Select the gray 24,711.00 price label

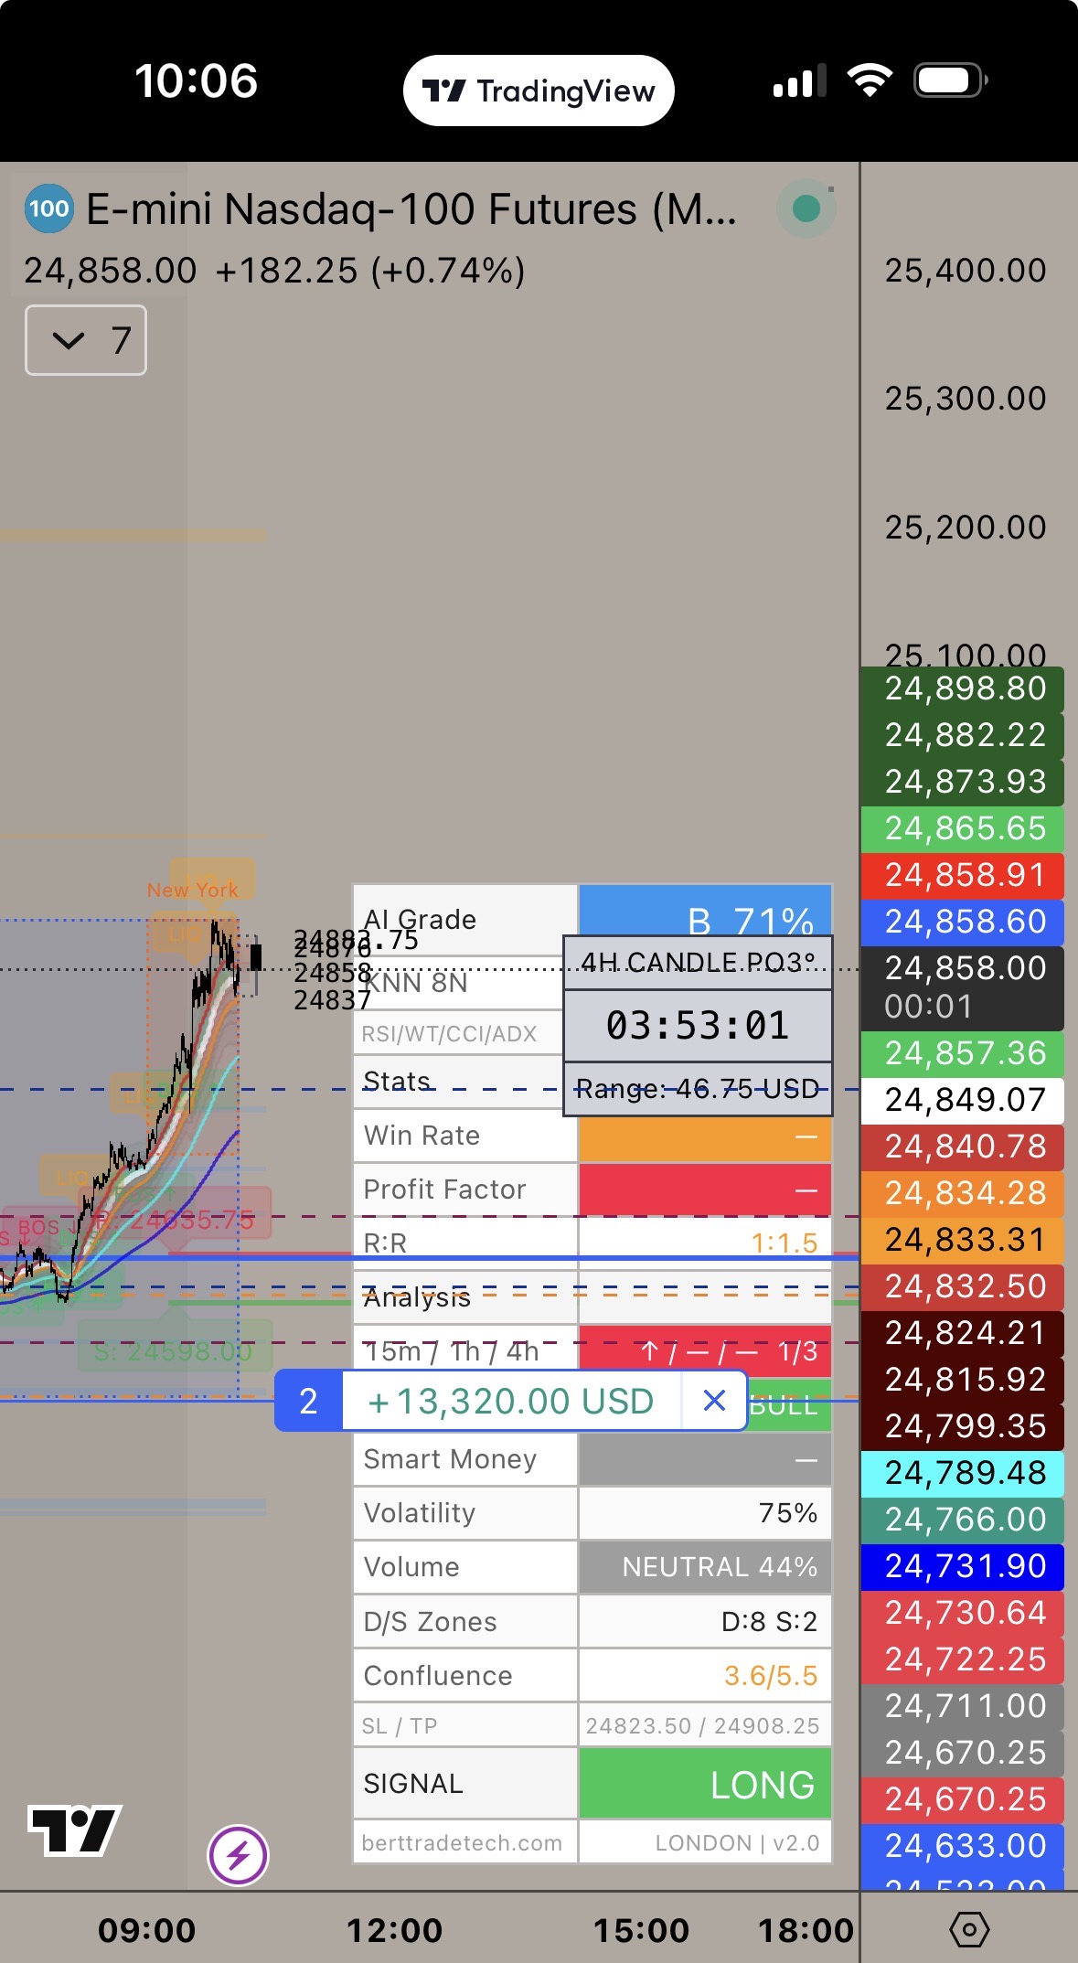click(x=963, y=1706)
